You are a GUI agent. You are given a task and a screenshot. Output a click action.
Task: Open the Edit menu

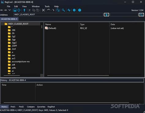[16, 6]
